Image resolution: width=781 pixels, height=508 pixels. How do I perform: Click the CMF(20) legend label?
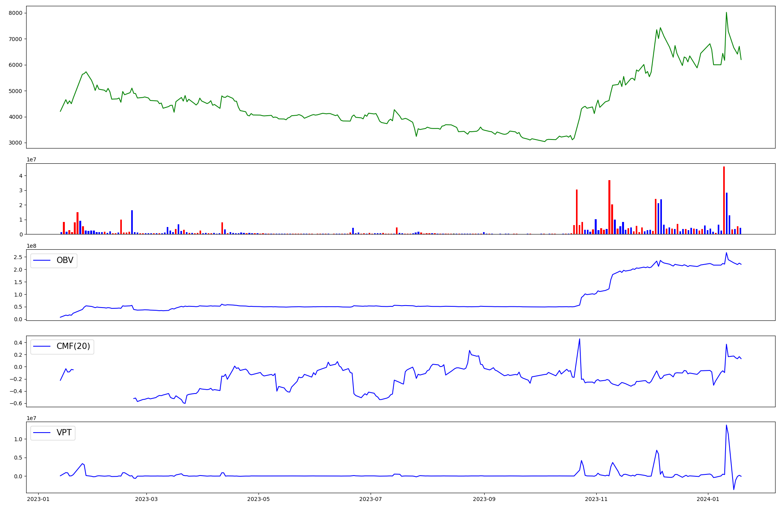tap(73, 346)
